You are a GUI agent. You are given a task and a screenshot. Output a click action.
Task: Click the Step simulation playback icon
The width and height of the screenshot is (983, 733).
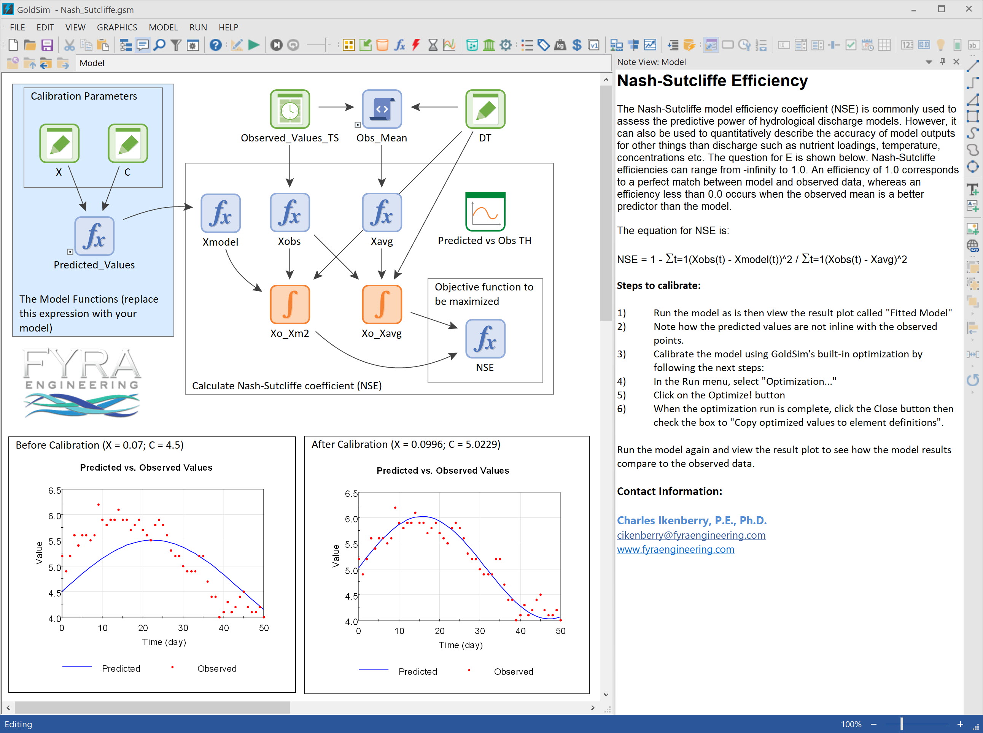coord(276,45)
